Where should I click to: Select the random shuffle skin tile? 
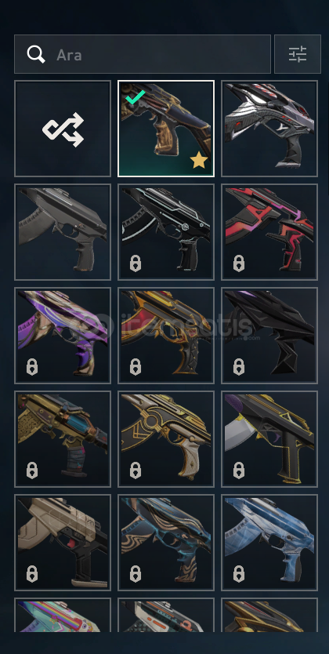[x=63, y=129]
